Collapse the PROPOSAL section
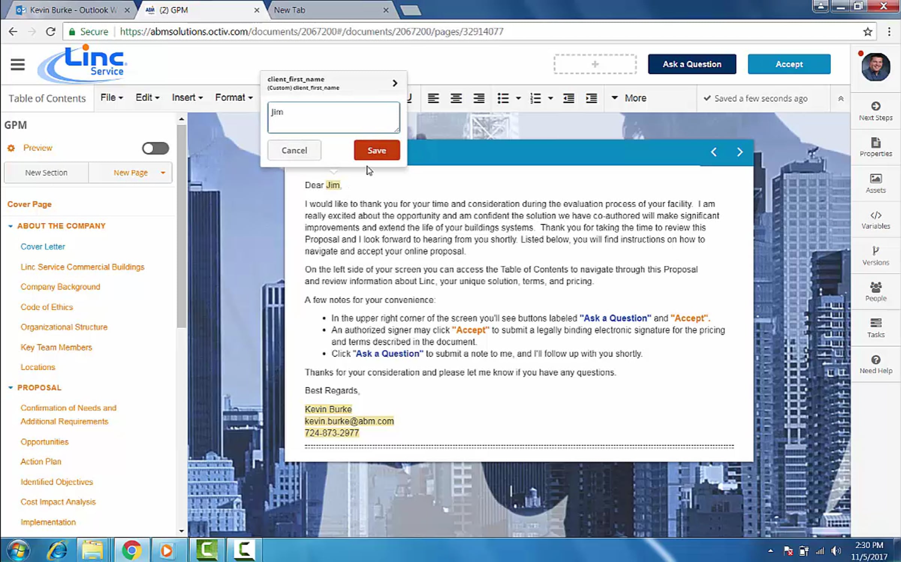 [11, 387]
